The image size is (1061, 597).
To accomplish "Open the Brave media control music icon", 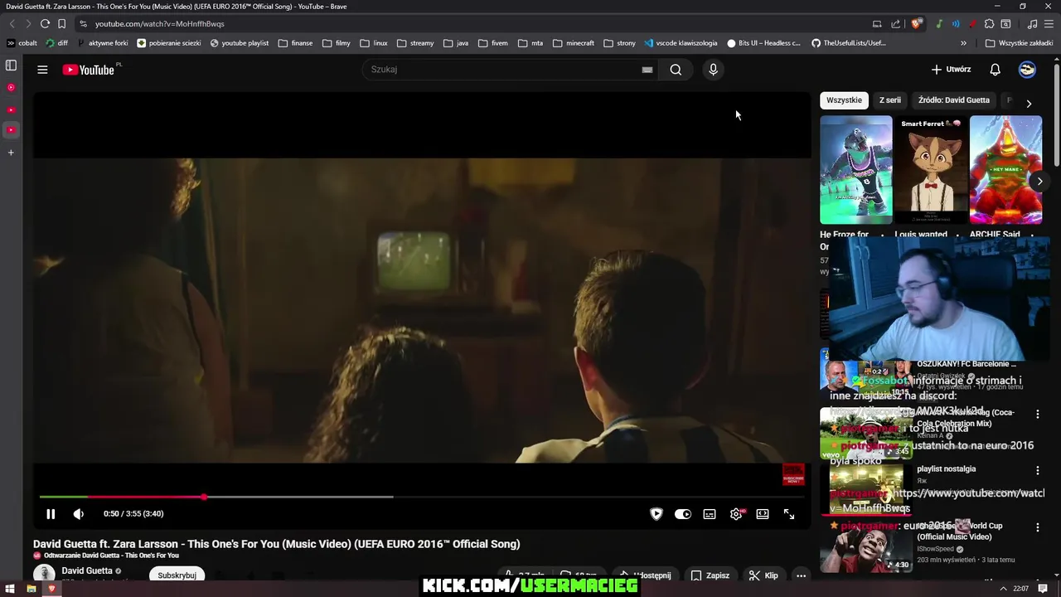I will click(x=1033, y=24).
